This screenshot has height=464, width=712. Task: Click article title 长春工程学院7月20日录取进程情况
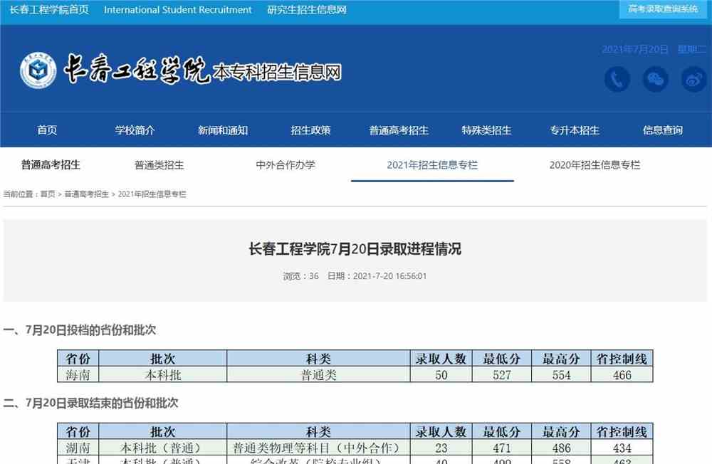tap(355, 249)
